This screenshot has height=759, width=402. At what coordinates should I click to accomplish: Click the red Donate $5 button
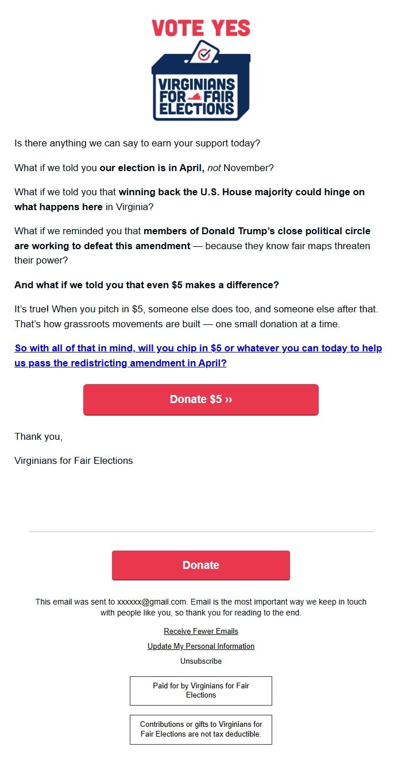point(201,400)
